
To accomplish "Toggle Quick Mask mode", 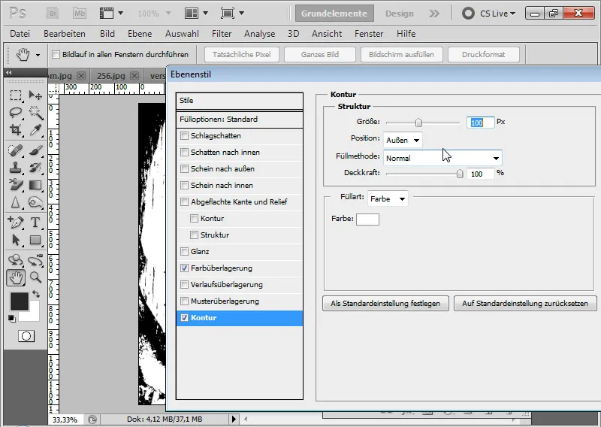I will [x=26, y=336].
